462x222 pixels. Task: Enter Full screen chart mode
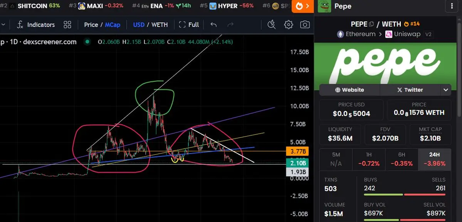pos(189,25)
